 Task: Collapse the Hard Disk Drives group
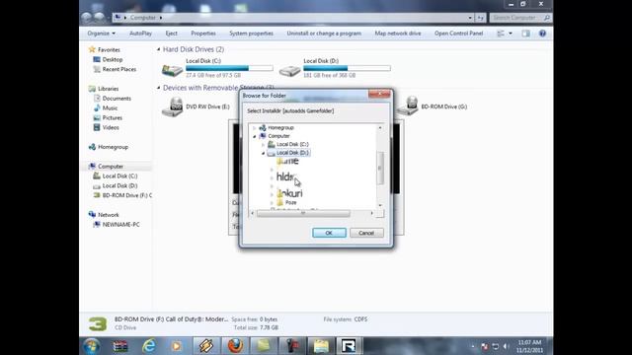(158, 49)
